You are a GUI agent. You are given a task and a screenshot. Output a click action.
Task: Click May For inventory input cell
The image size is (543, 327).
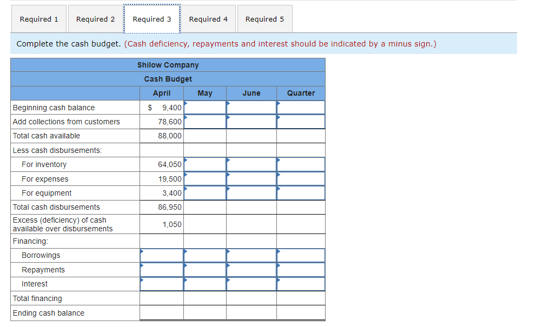coord(205,164)
